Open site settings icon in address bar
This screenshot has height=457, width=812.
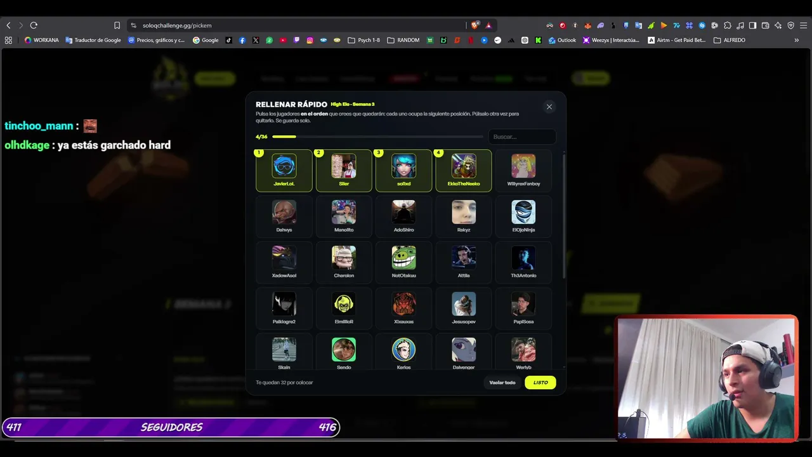[x=133, y=25]
